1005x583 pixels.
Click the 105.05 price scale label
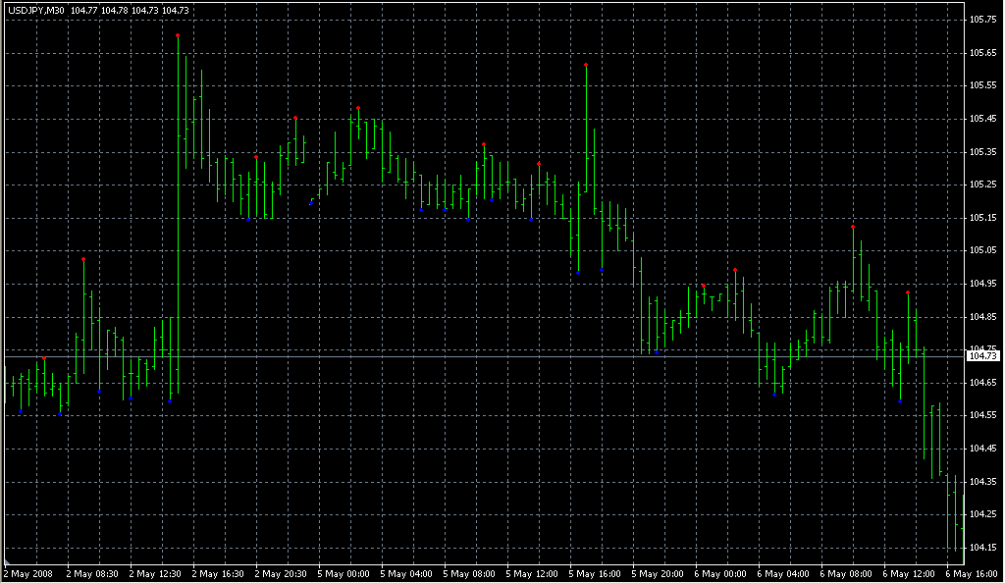[982, 250]
